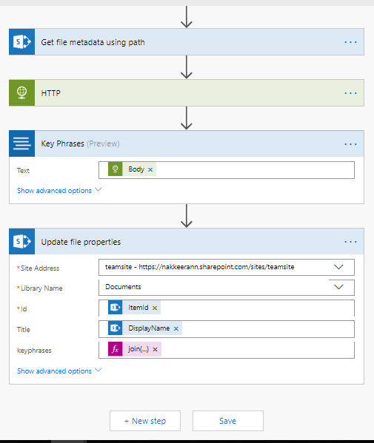The width and height of the screenshot is (374, 443).
Task: Remove the join(...) expression token
Action: coord(155,350)
